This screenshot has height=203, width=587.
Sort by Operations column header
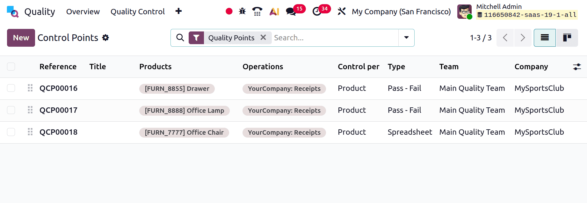click(263, 67)
